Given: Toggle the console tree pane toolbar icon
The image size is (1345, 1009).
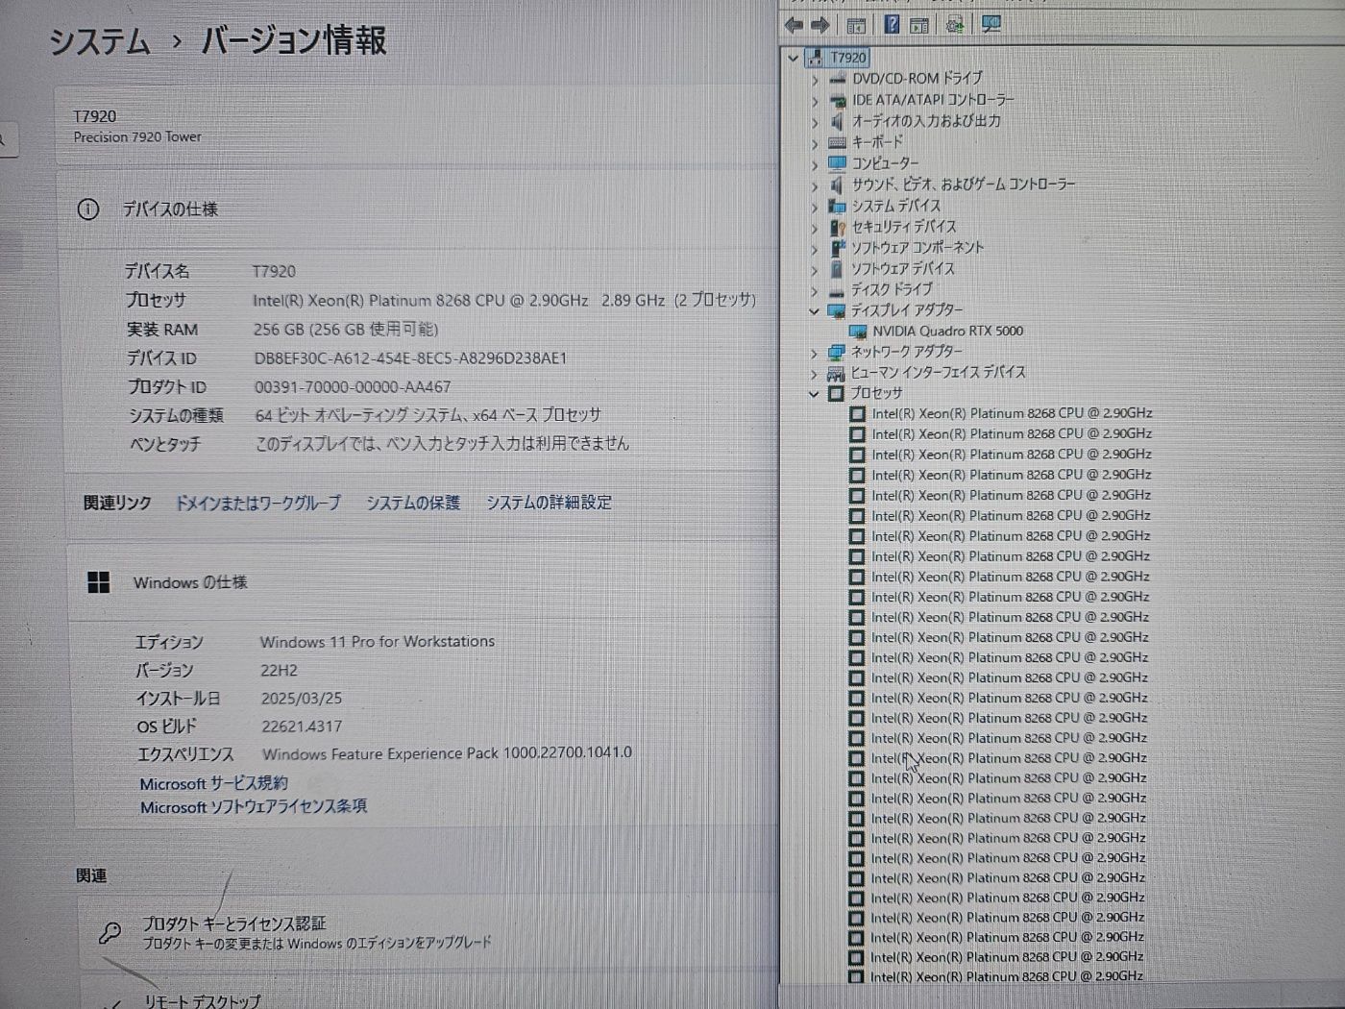Looking at the screenshot, I should click(x=856, y=25).
